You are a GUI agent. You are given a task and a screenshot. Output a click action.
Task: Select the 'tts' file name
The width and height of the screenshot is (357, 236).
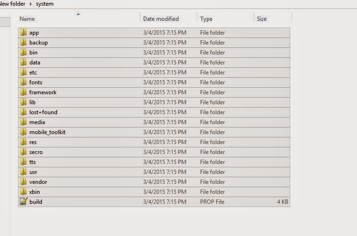32,162
